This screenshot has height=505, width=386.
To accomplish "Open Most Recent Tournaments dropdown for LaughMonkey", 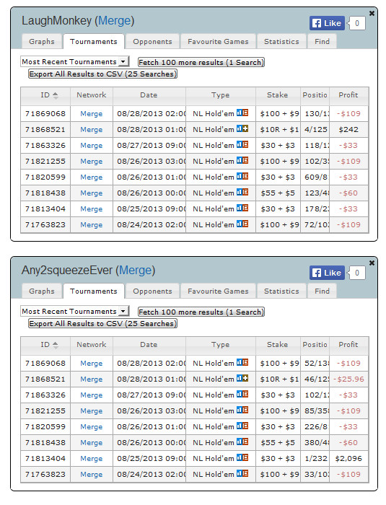I will pos(75,61).
